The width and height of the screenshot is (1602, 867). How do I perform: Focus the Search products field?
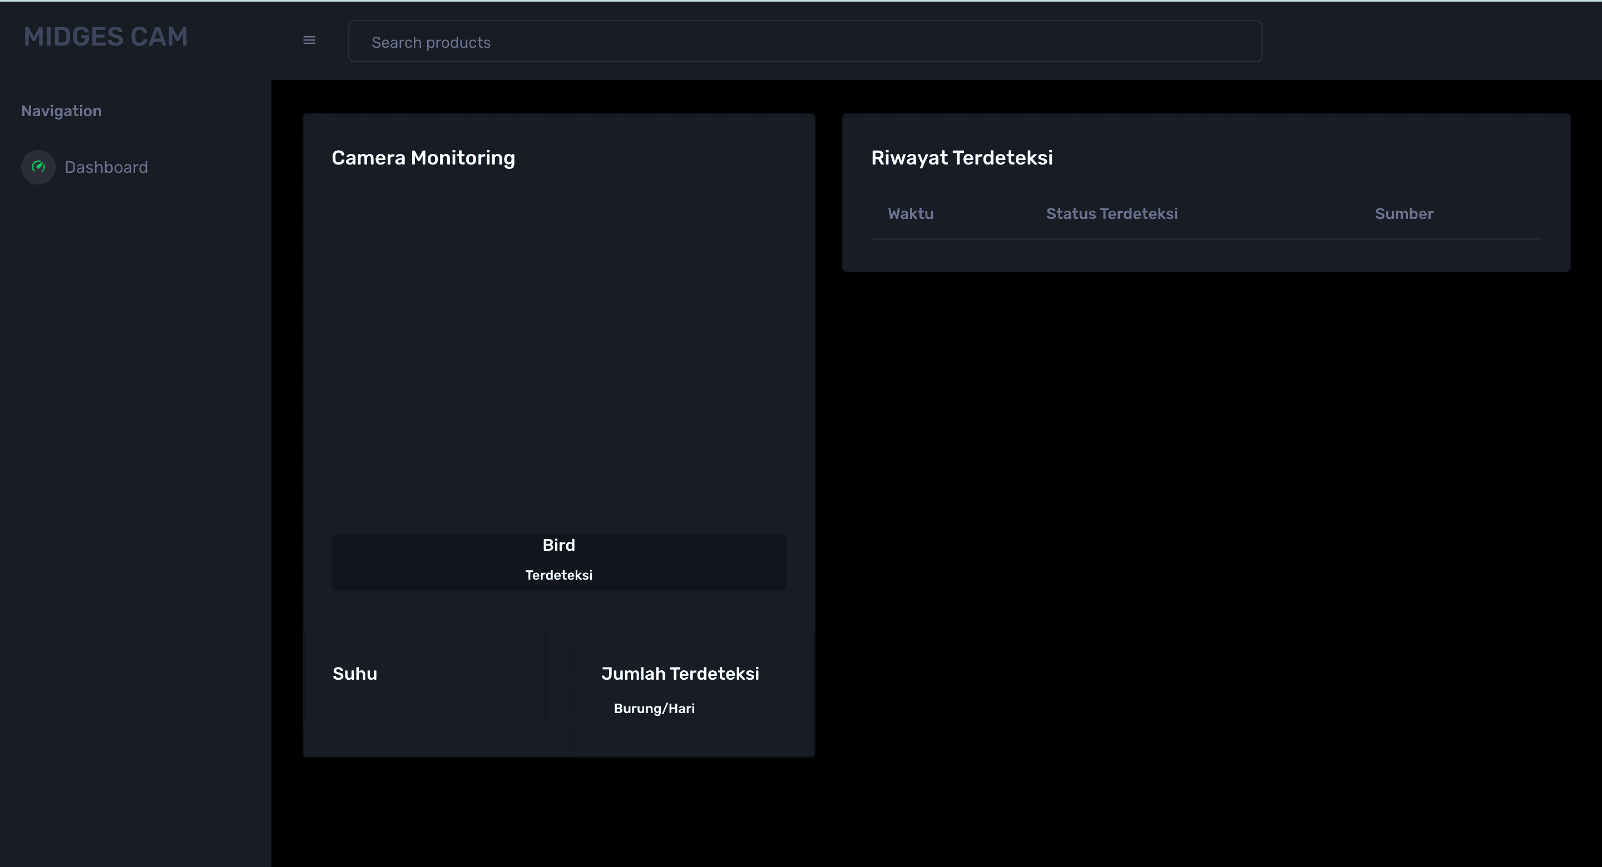pos(805,42)
